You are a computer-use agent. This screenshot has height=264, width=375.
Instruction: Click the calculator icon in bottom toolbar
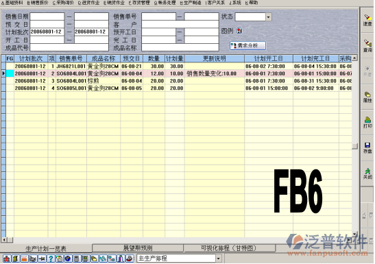pyautogui.click(x=77, y=259)
